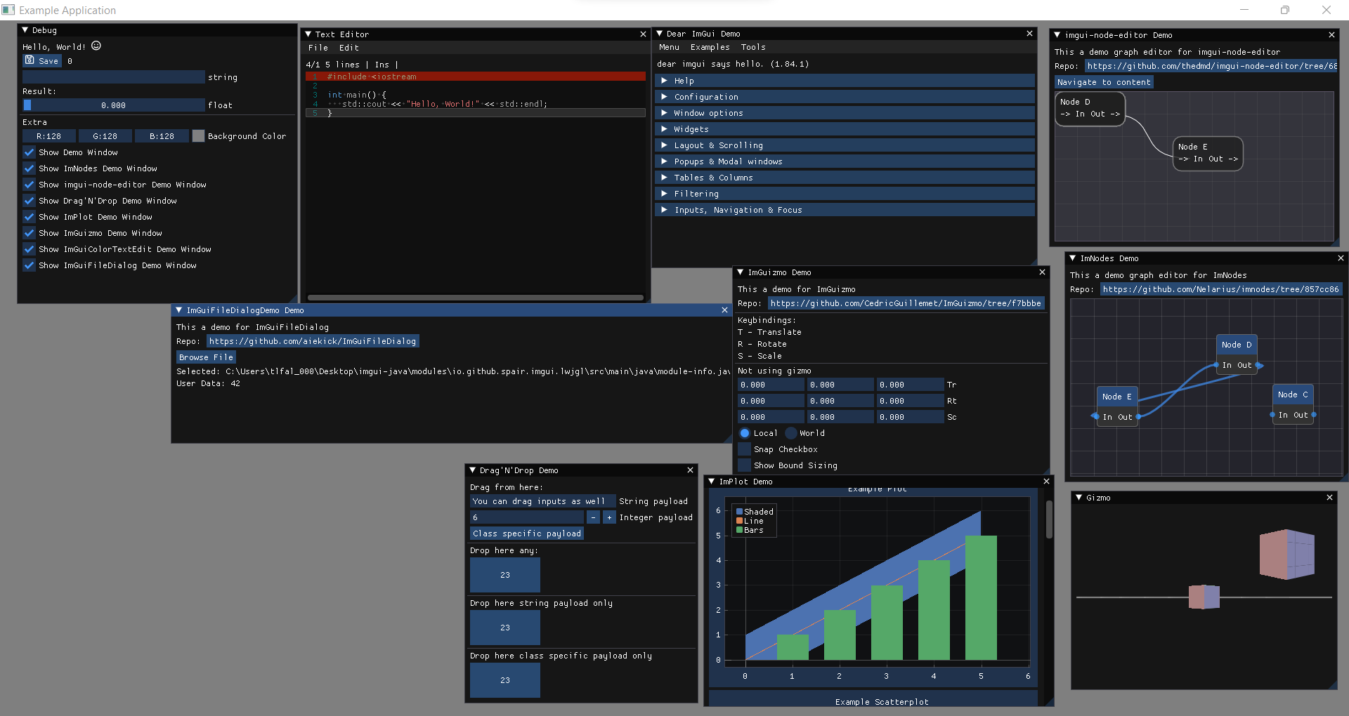Select the World radio button
Viewport: 1349px width, 716px height.
click(x=791, y=433)
